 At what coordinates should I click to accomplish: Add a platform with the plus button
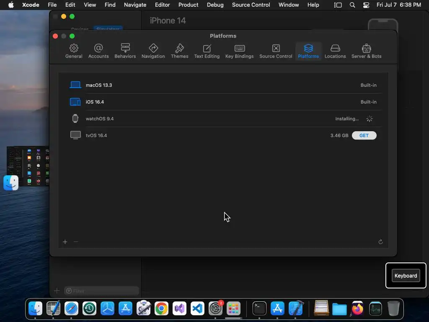coord(65,242)
